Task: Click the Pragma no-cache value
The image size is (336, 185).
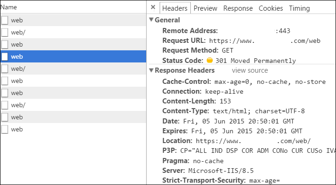Action: click(208, 161)
